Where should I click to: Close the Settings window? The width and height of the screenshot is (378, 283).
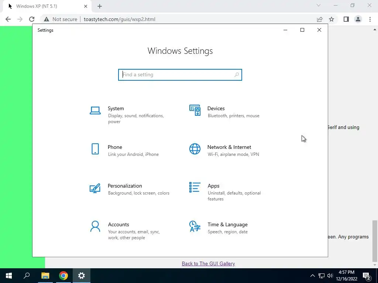[319, 30]
